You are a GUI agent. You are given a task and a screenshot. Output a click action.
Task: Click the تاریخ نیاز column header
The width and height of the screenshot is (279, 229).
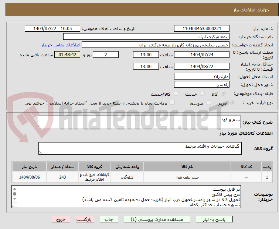coord(29,167)
